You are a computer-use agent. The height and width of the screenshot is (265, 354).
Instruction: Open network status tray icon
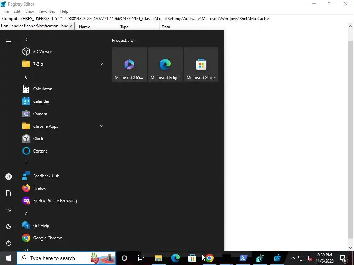(x=301, y=258)
